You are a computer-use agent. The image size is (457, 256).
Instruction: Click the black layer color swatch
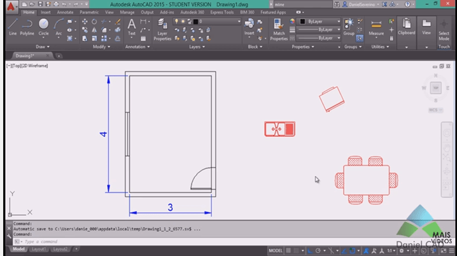click(x=195, y=21)
